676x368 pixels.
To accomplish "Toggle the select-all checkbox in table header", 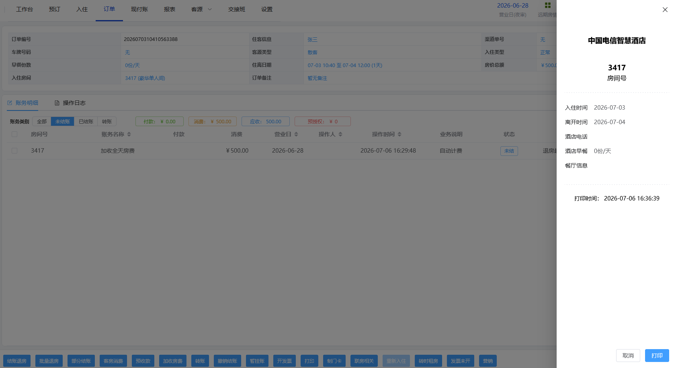I will [14, 134].
